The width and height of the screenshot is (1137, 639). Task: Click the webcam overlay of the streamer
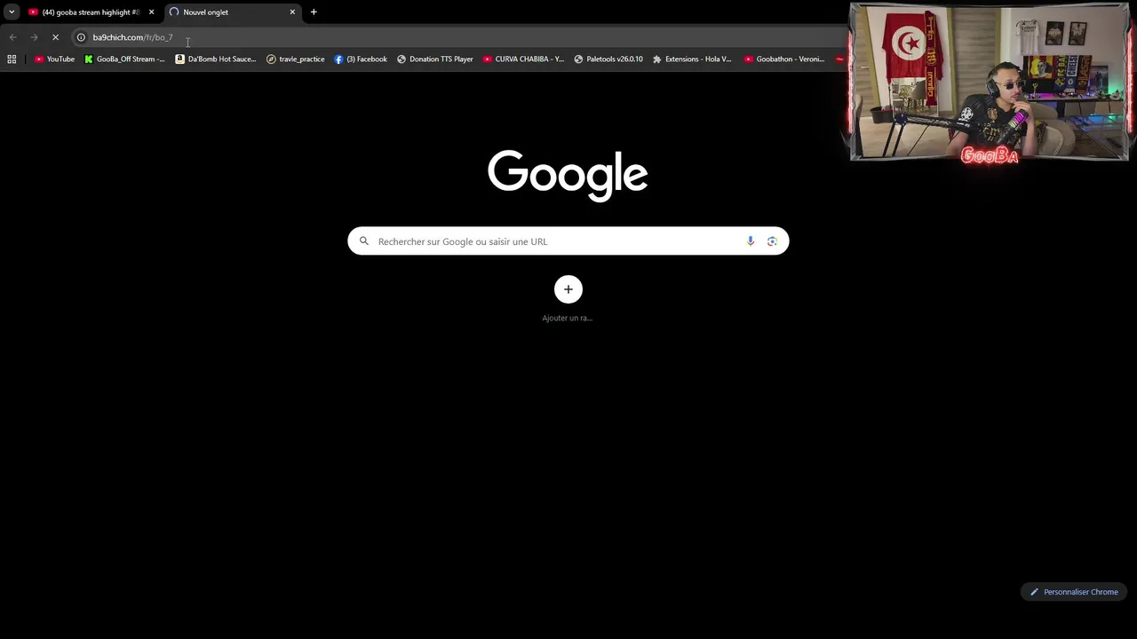click(x=989, y=82)
